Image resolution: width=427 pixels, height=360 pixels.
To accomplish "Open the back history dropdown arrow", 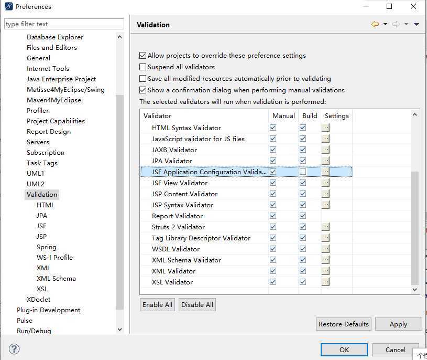I will [x=385, y=24].
